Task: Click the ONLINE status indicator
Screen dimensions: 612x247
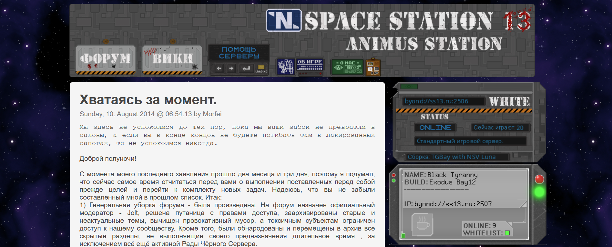Action: click(x=435, y=128)
